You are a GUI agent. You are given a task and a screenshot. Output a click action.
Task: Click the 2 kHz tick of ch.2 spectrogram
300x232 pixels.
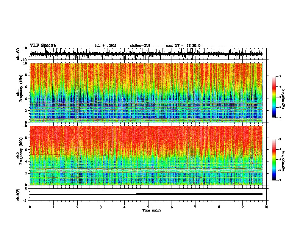click(x=26, y=173)
